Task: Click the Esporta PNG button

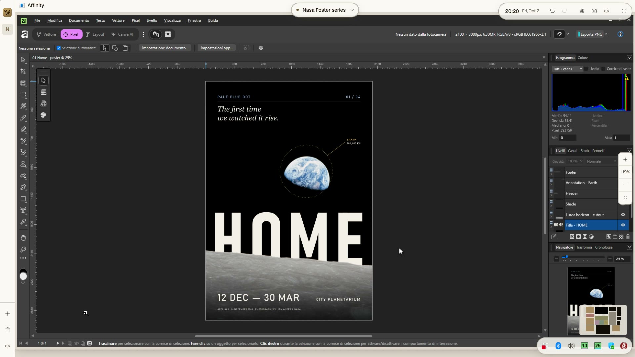Action: pos(590,34)
